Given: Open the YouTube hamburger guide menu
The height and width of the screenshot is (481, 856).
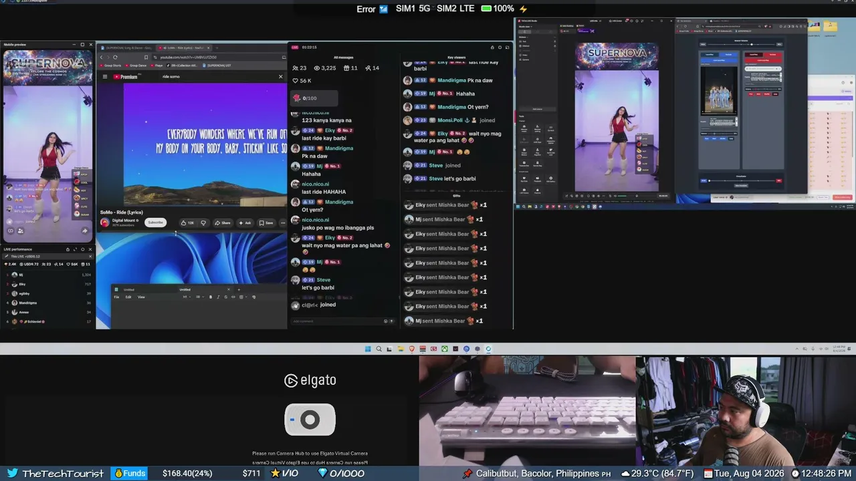Looking at the screenshot, I should (104, 77).
